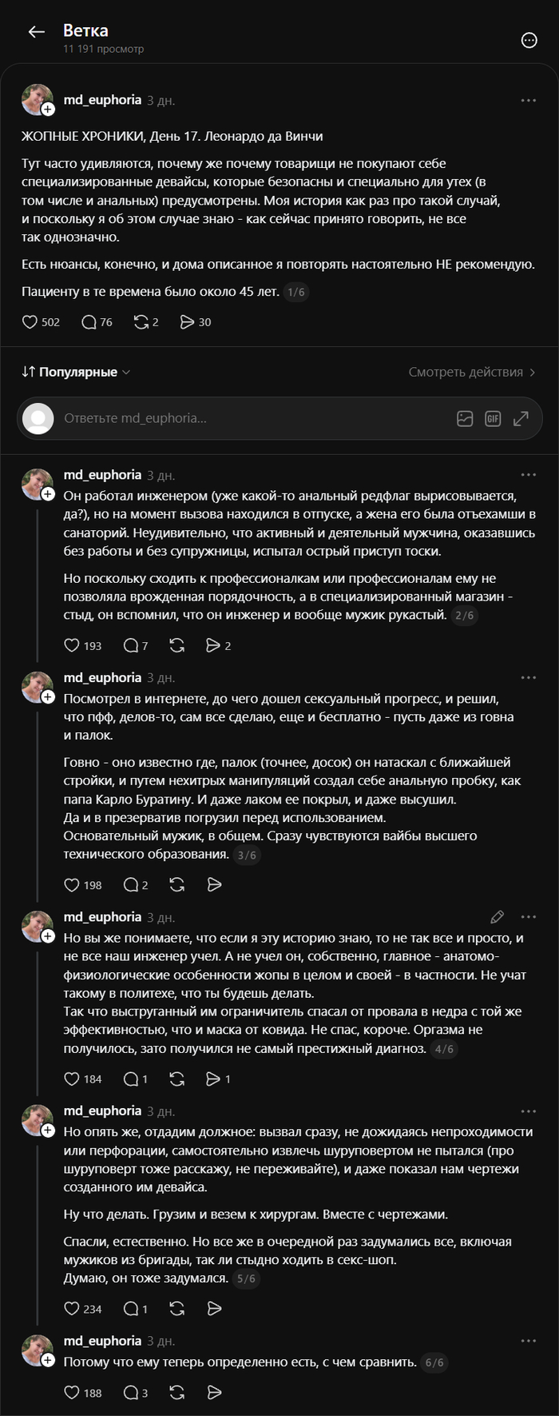Open replies on 6/6 post with 3 comments
The height and width of the screenshot is (1416, 559).
(136, 1393)
